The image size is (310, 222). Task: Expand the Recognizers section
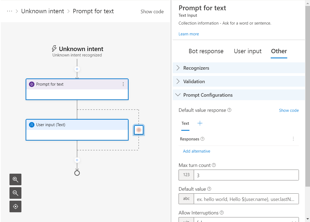coord(196,68)
